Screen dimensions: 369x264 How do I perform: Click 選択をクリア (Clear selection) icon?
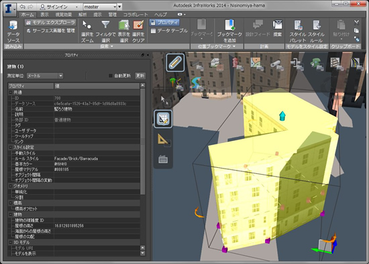pos(138,31)
